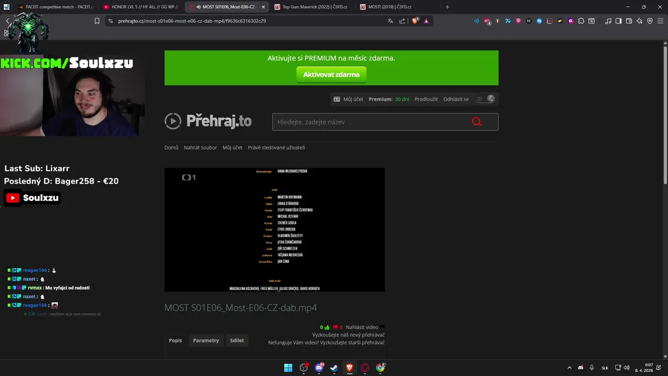
Task: Click the Můj účet account card icon
Action: point(337,99)
